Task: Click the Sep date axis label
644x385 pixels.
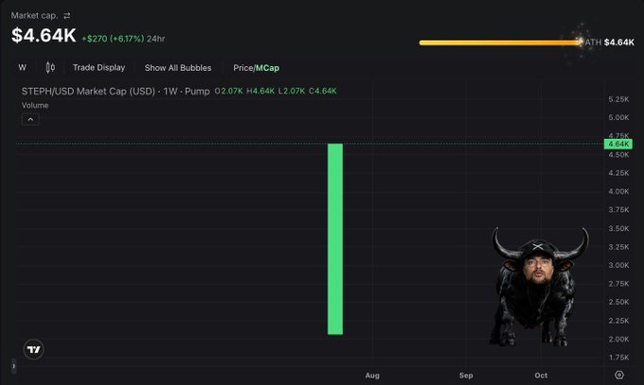Action: (466, 376)
